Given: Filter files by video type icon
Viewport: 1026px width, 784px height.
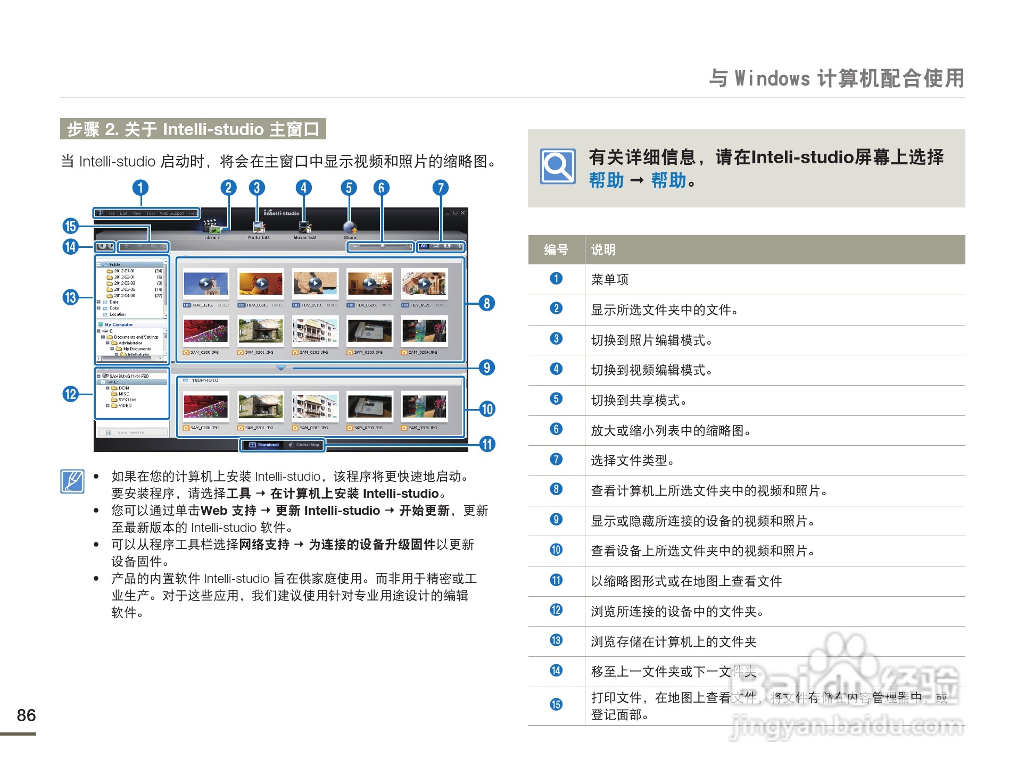Looking at the screenshot, I should pyautogui.click(x=436, y=246).
